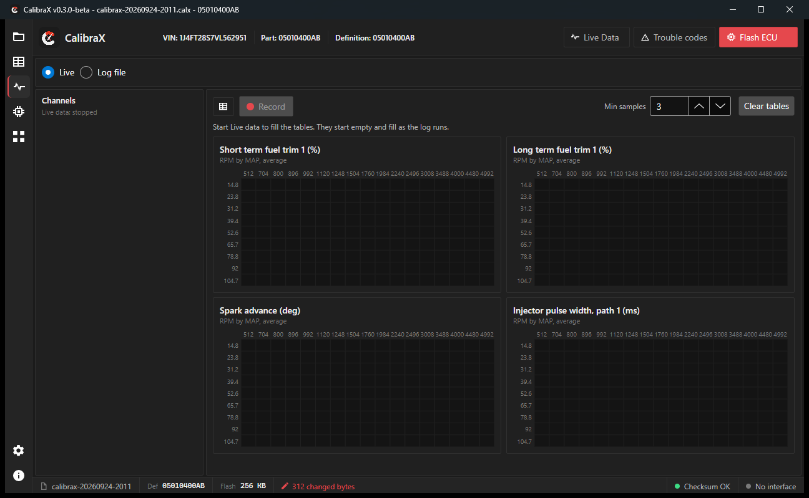Image resolution: width=809 pixels, height=498 pixels.
Task: Select the Log file radio button
Action: [x=86, y=72]
